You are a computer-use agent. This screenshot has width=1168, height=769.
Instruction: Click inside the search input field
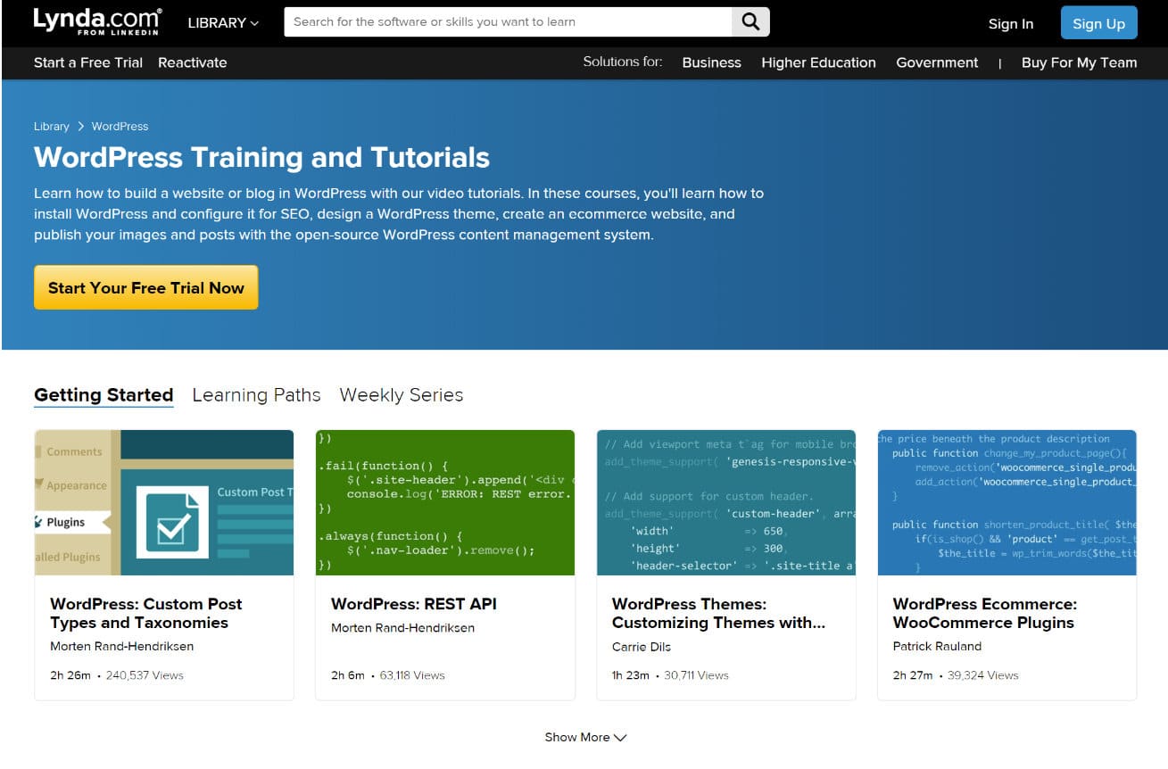509,21
